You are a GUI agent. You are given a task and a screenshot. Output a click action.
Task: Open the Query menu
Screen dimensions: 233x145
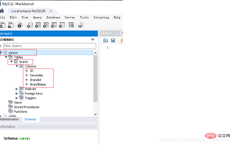38,18
